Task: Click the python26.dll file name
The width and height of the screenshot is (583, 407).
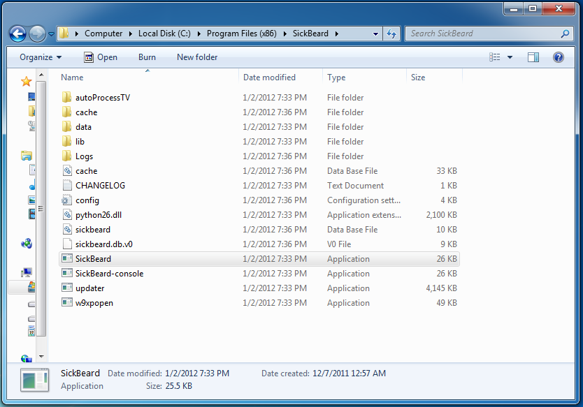Action: point(99,215)
